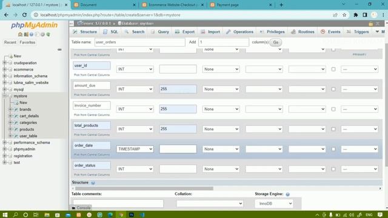This screenshot has height=218, width=388.
Task: Open Windows Start menu
Action: coord(5,215)
